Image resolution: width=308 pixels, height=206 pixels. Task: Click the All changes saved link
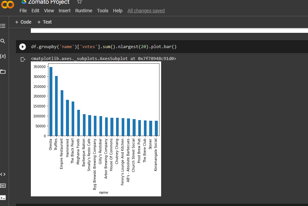pyautogui.click(x=146, y=11)
